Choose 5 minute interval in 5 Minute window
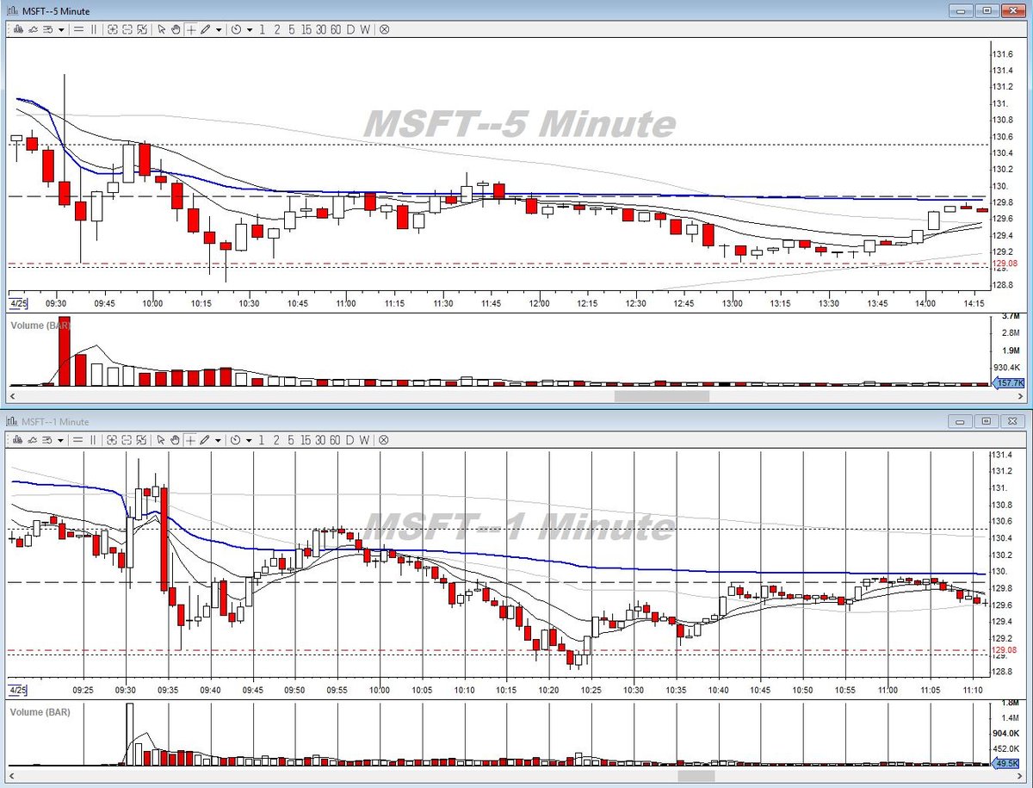Screen dimensions: 1033x788 pos(291,29)
